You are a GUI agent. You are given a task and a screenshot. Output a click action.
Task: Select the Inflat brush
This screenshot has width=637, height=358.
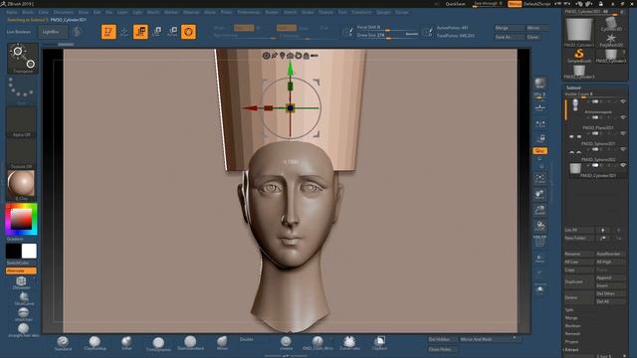click(x=126, y=343)
